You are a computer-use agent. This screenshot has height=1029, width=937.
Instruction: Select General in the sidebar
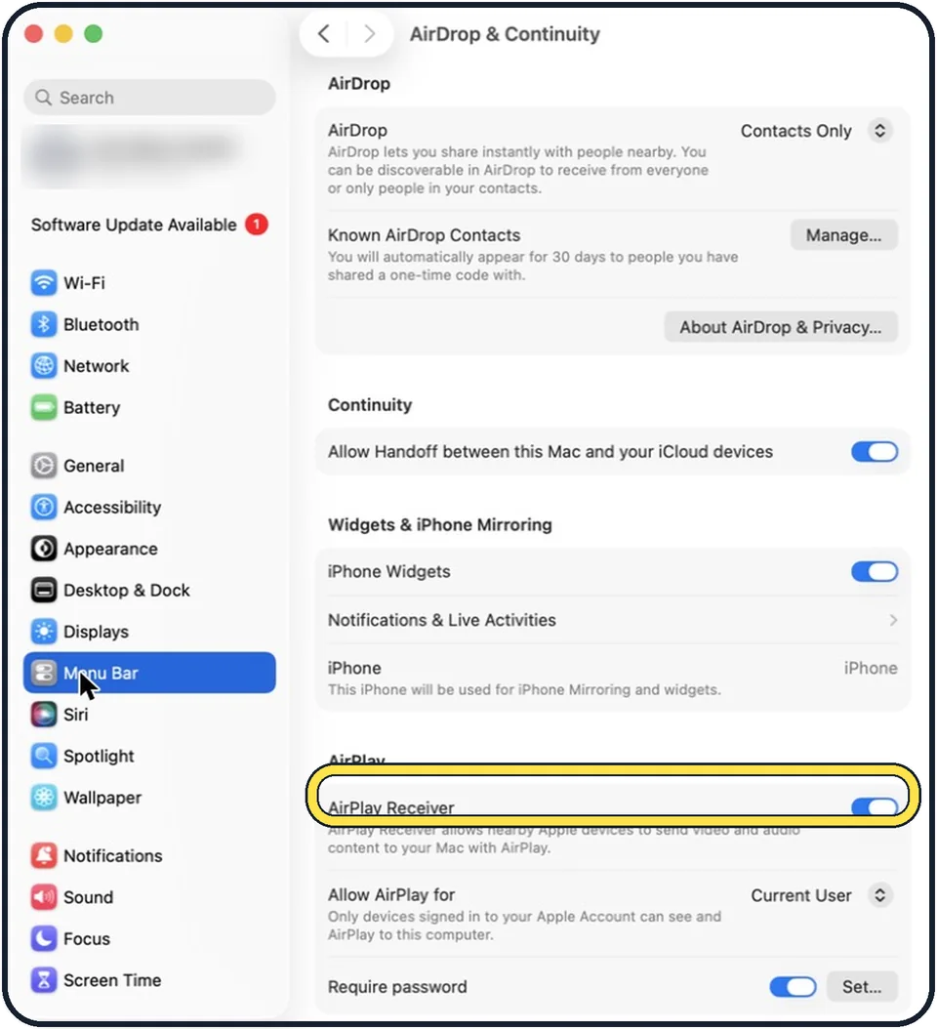point(149,466)
